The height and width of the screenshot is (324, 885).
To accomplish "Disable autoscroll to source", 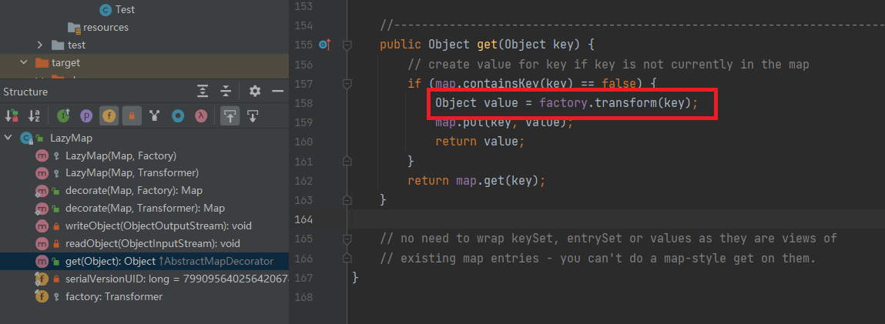I will coord(230,116).
